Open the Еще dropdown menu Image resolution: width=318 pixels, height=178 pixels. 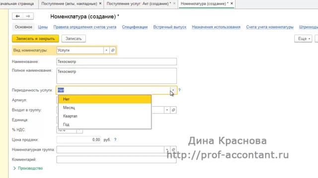point(303,39)
